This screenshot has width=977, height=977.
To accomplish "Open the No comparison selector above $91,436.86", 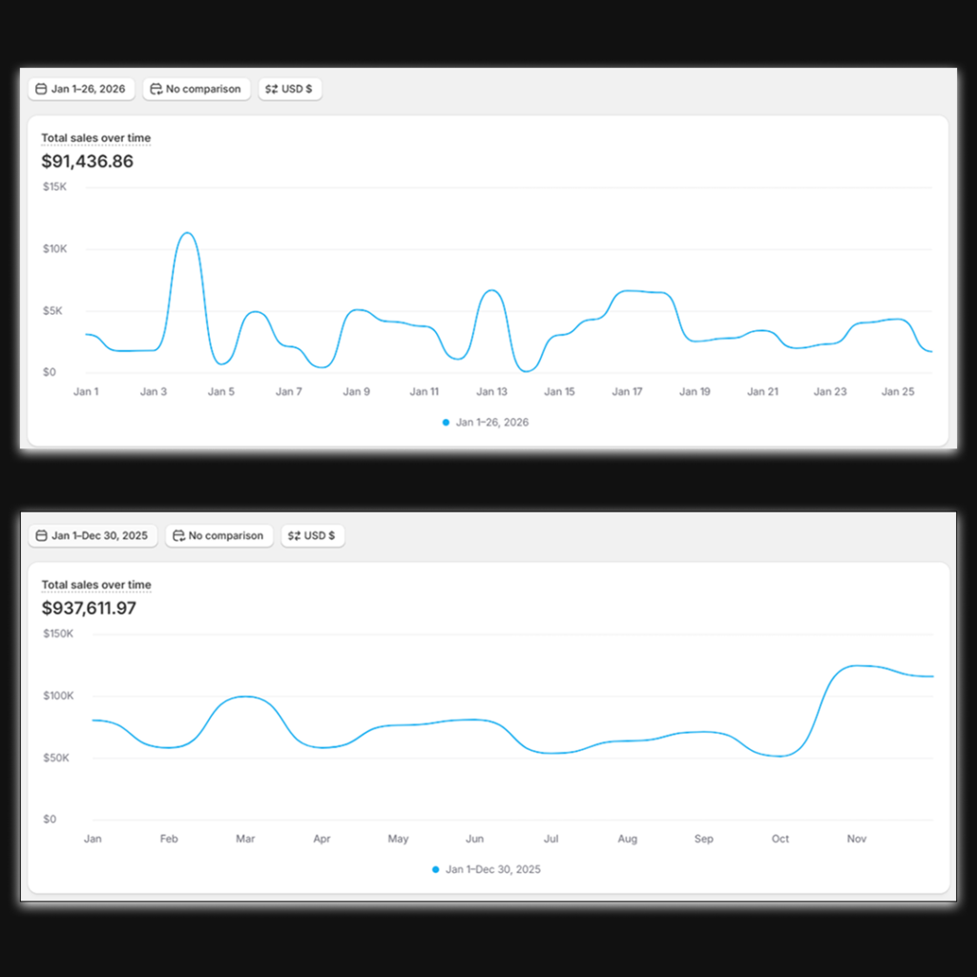I will tap(202, 90).
